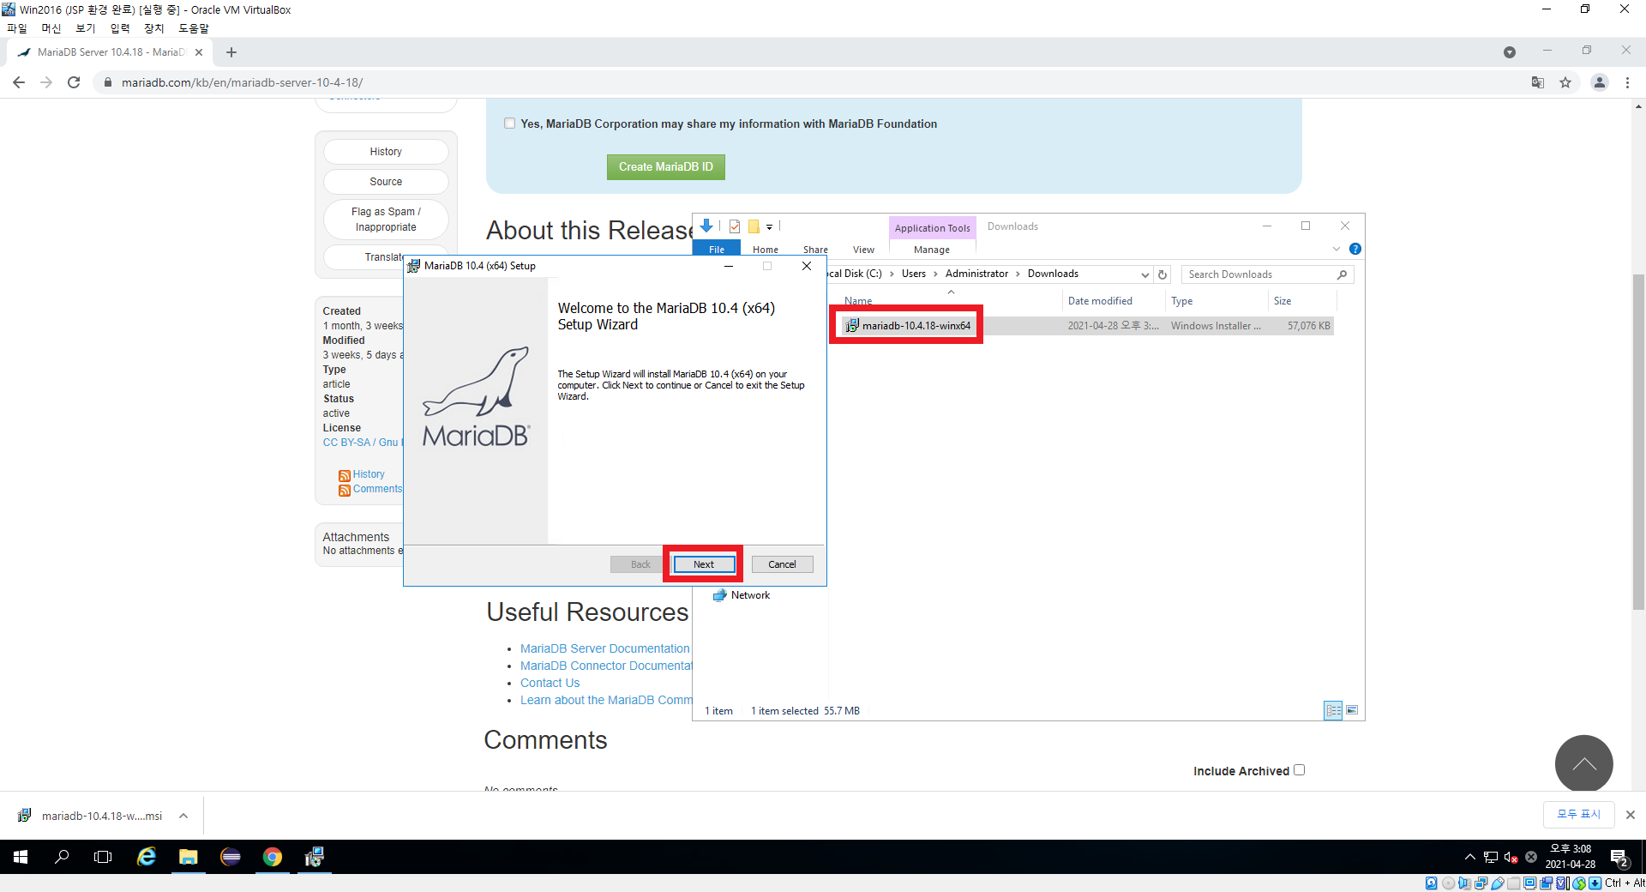
Task: Open the Comments RSS feed link
Action: [x=377, y=489]
